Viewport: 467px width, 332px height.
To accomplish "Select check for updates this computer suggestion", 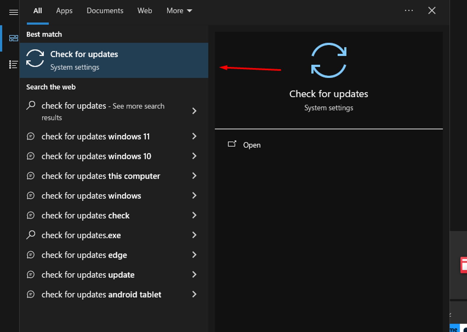I will [101, 176].
